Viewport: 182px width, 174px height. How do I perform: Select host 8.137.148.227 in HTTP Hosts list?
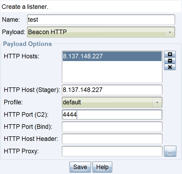pos(112,56)
